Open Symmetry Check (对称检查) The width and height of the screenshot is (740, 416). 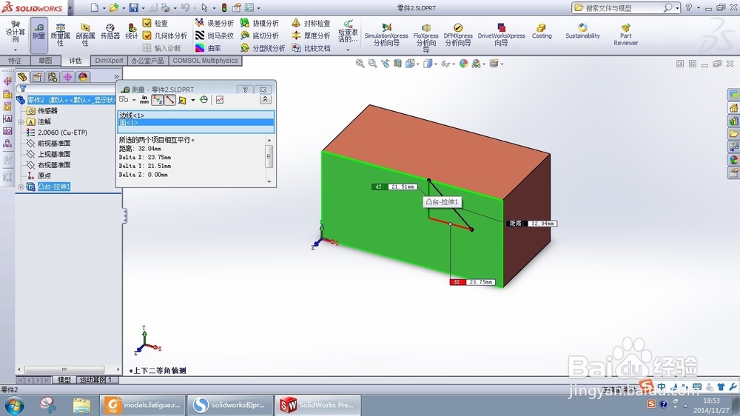pos(311,23)
